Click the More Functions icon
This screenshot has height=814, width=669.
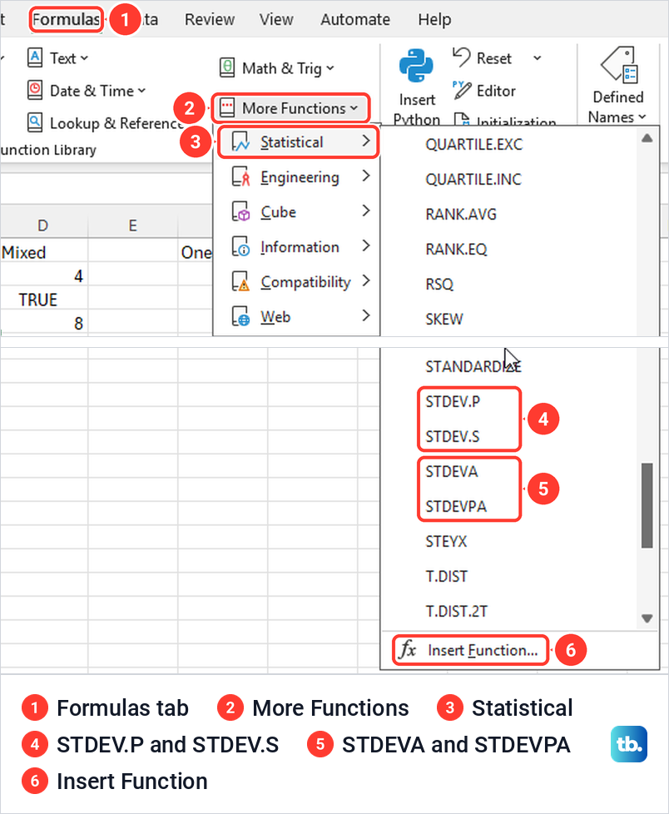click(227, 107)
